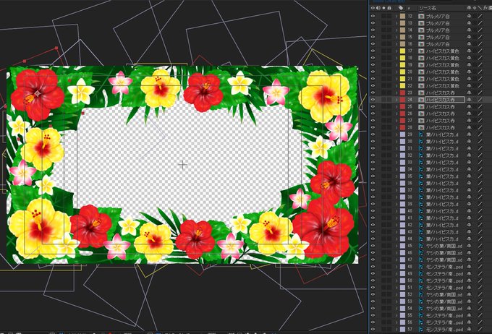Image resolution: width=492 pixels, height=334 pixels.
Task: Toggle visibility eye of layer 51
Action: click(x=373, y=287)
